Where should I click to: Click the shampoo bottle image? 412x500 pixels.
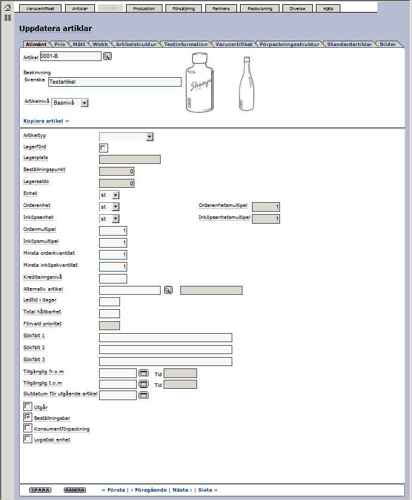coord(199,83)
